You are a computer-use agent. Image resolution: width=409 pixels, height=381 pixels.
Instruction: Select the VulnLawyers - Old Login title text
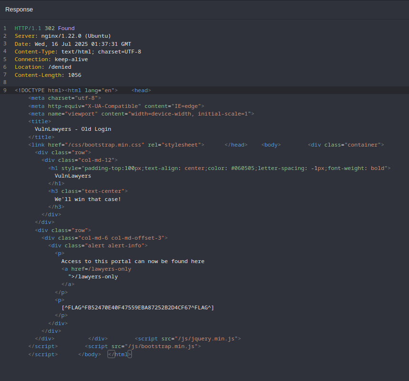pyautogui.click(x=73, y=129)
